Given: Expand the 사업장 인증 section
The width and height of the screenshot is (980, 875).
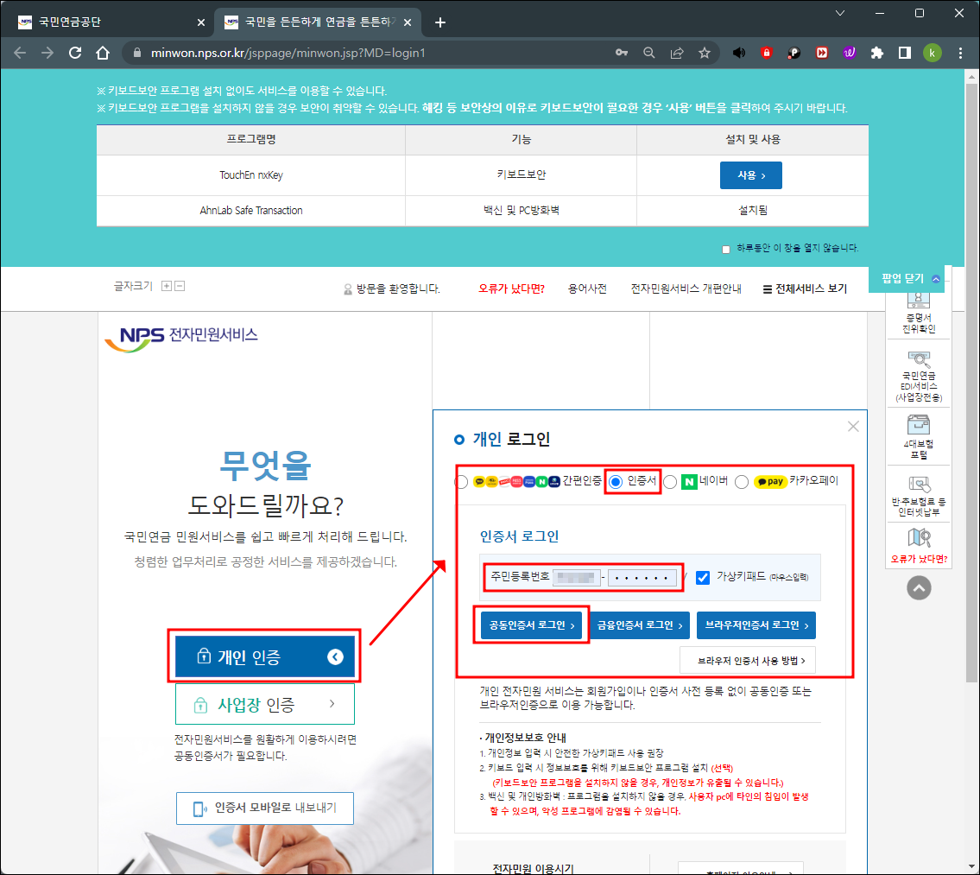Looking at the screenshot, I should (x=265, y=704).
